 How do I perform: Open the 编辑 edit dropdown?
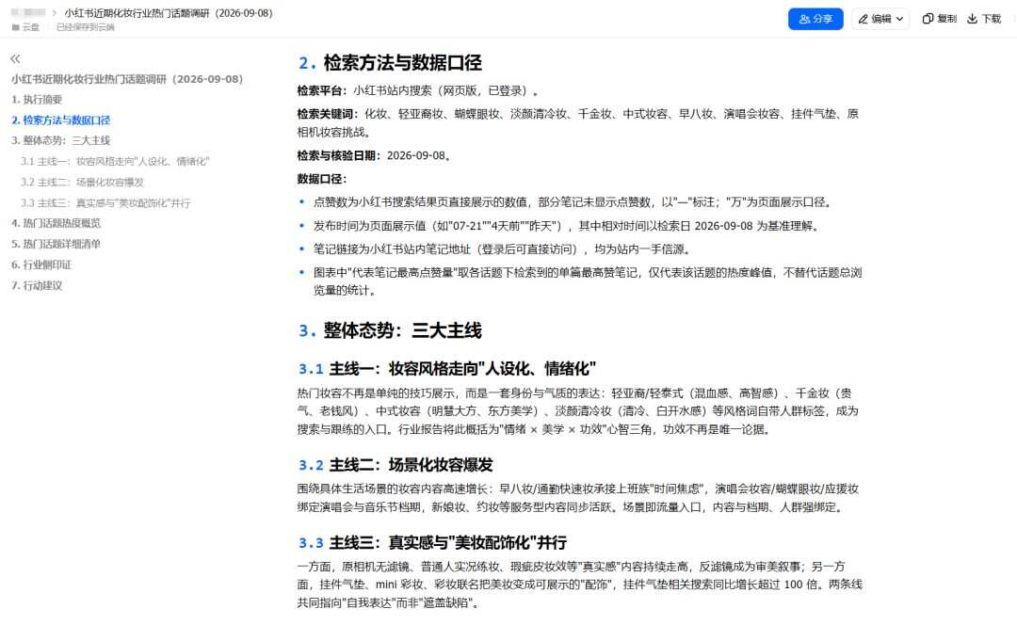(880, 19)
